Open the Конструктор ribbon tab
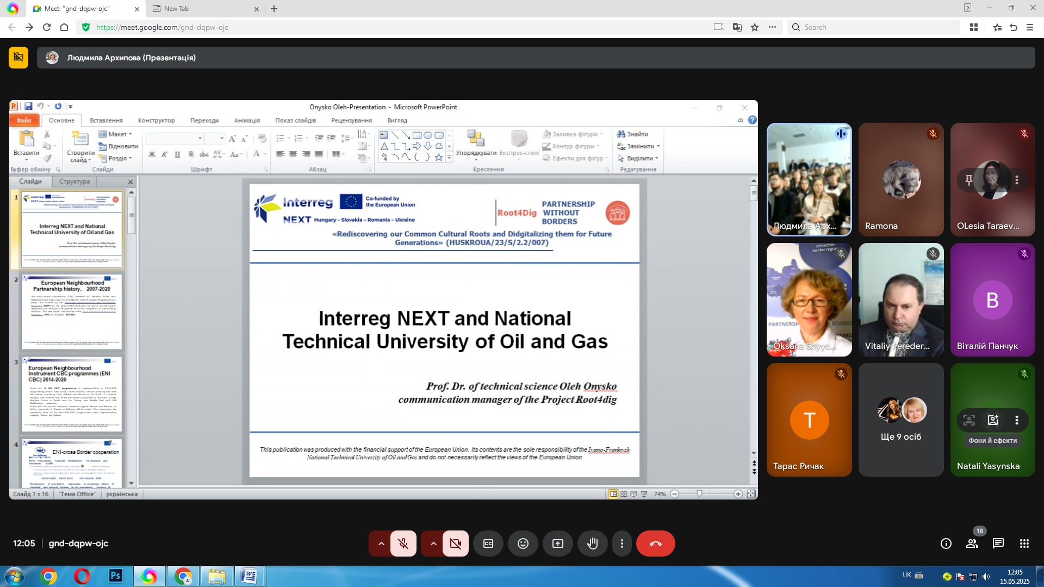The width and height of the screenshot is (1044, 587). tap(156, 120)
